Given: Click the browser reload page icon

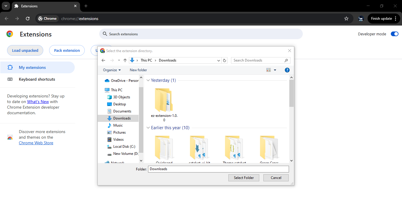Looking at the screenshot, I should coord(28,19).
